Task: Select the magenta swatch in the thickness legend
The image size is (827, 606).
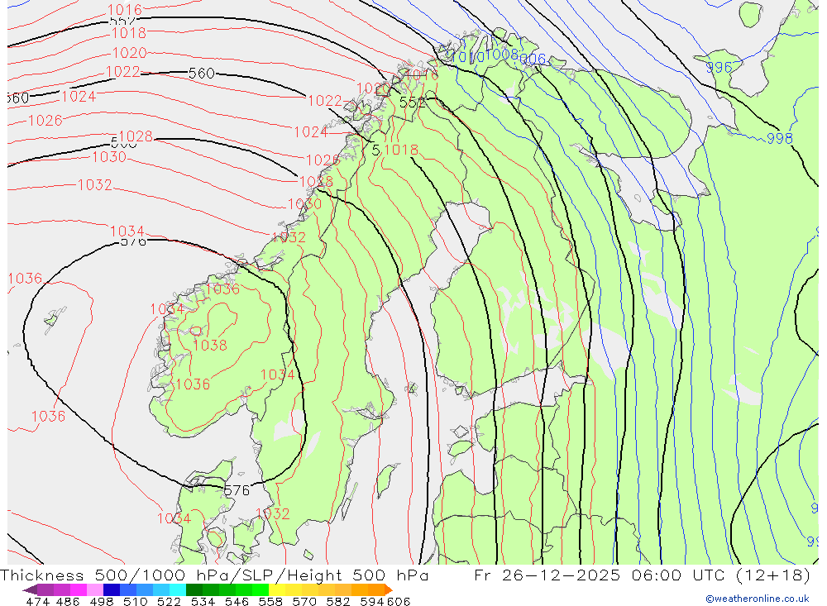Action: 78,589
